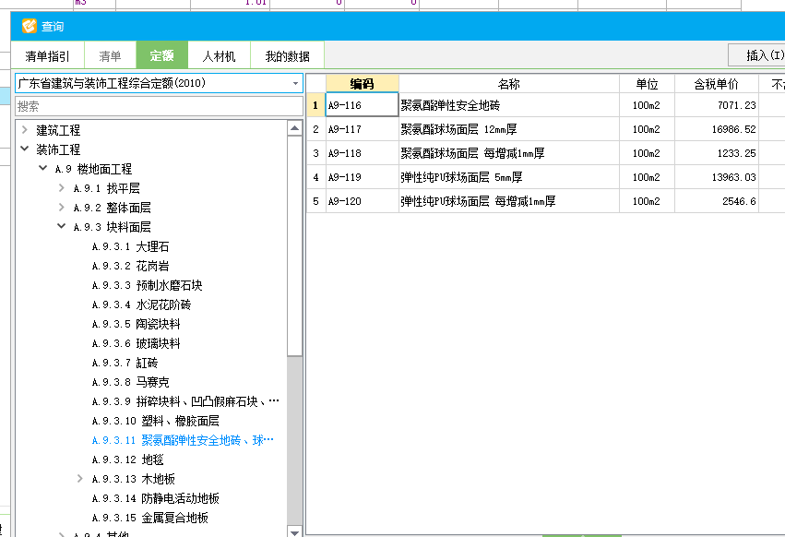The width and height of the screenshot is (785, 537).
Task: Expand the 建筑工程 tree node
Action: (x=25, y=130)
